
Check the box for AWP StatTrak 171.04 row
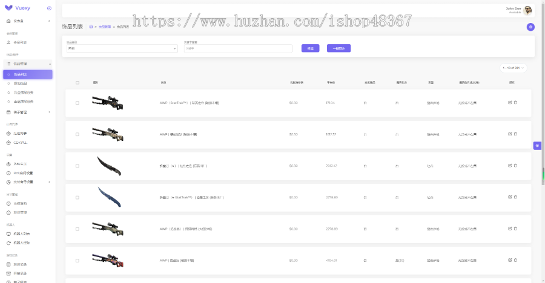tap(77, 103)
